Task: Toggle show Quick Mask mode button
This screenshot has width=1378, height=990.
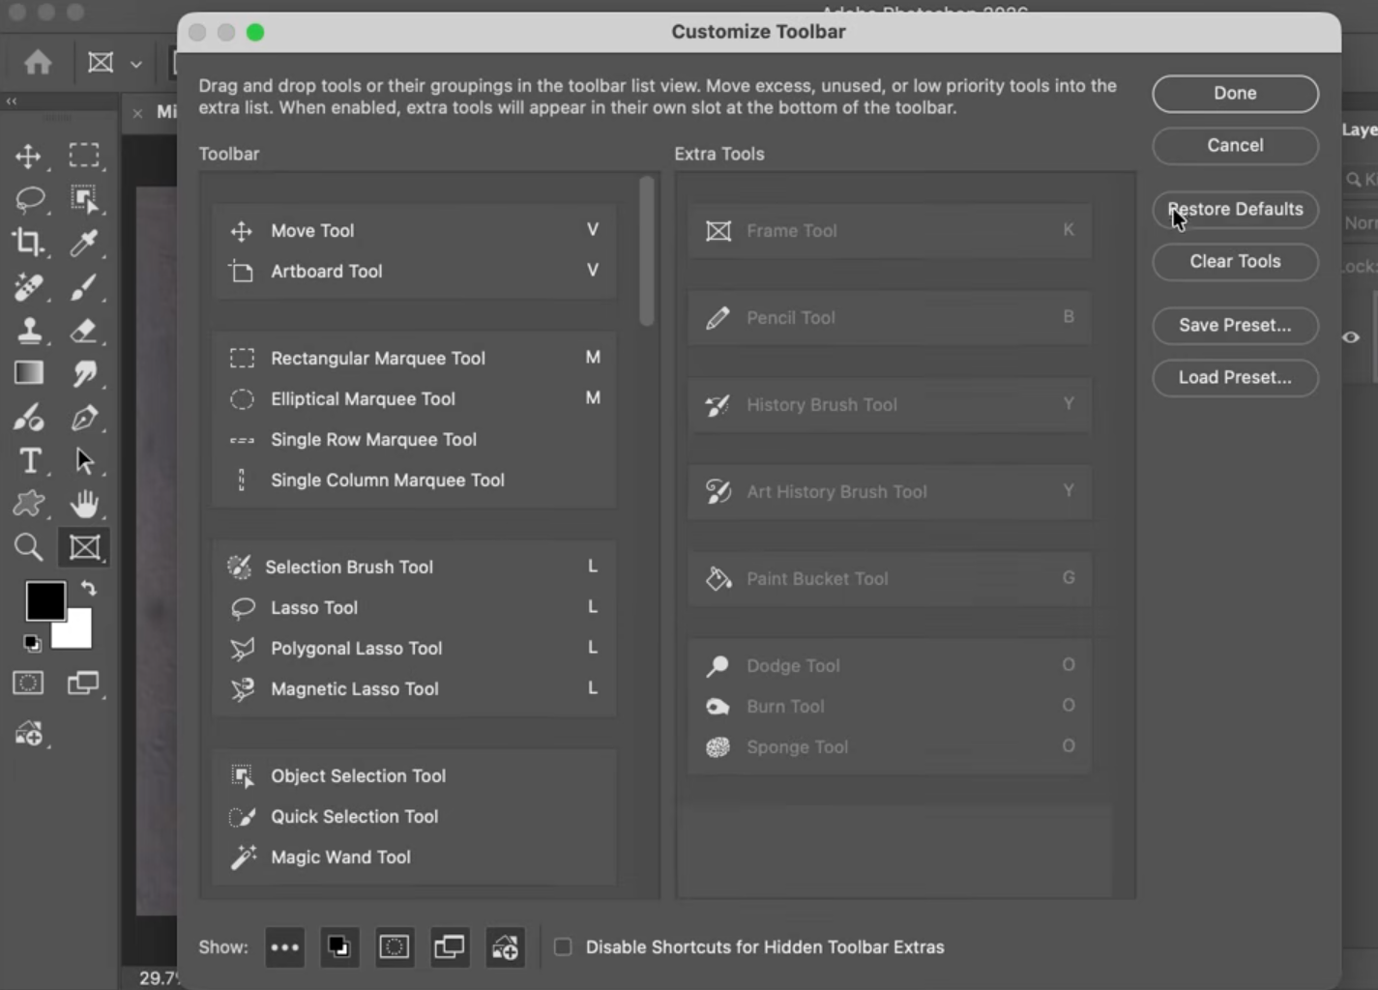Action: click(x=394, y=946)
